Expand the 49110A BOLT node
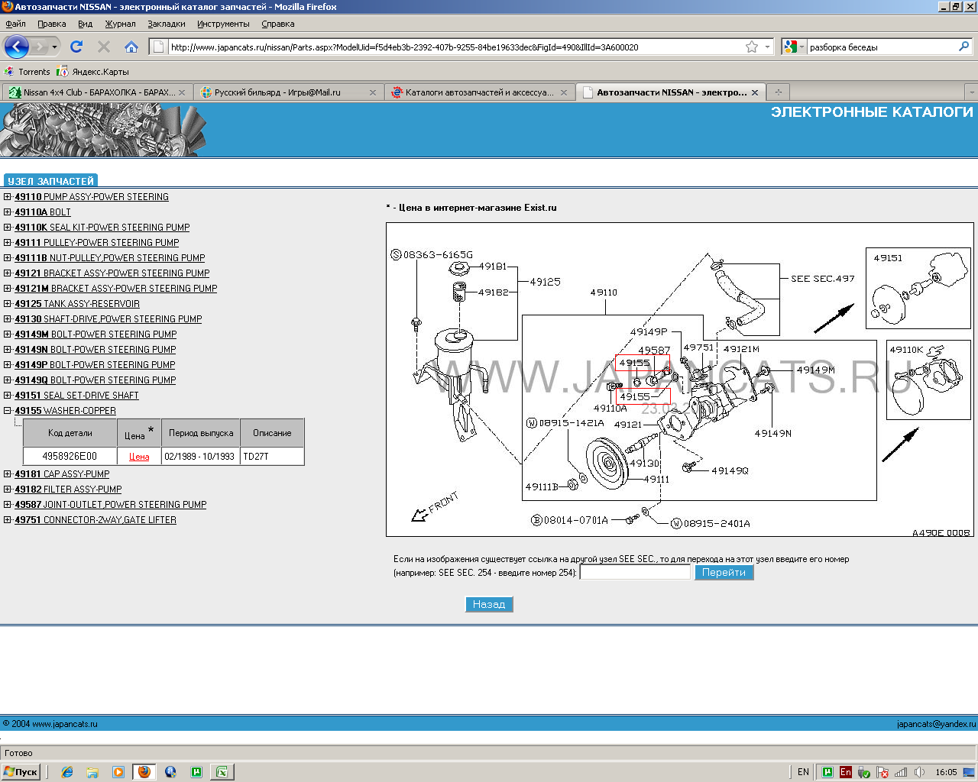 tap(8, 212)
